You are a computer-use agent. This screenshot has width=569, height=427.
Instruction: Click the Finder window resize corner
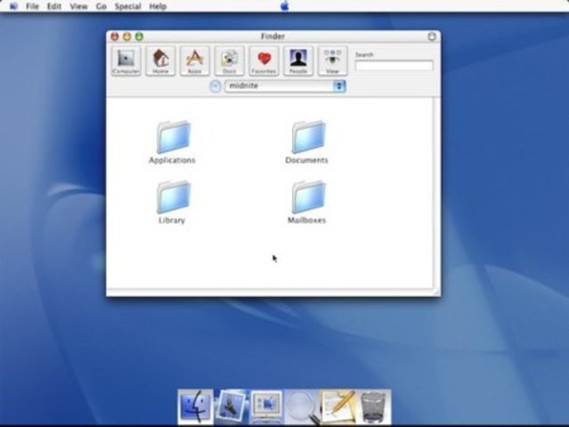click(436, 292)
